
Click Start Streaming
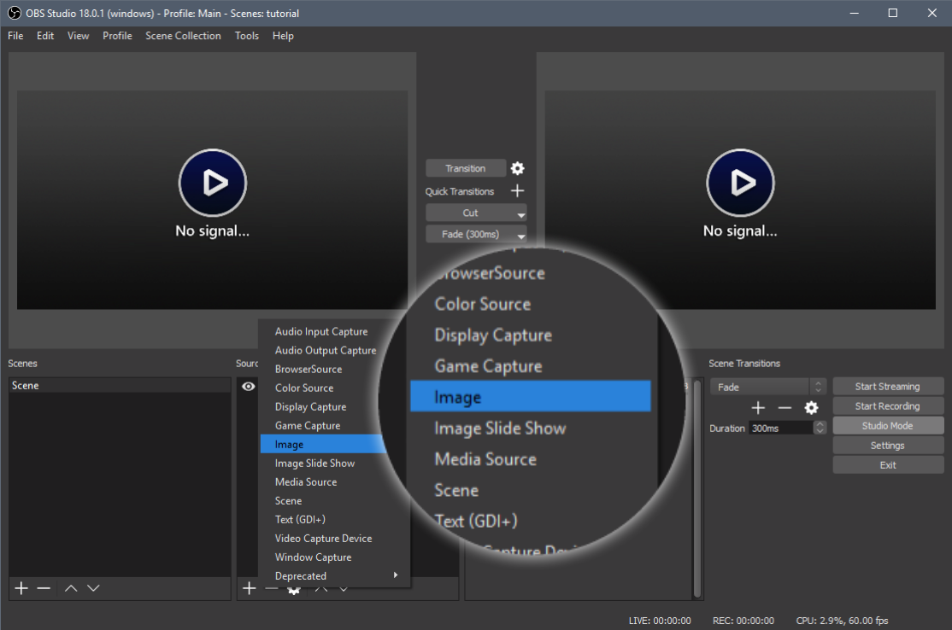pyautogui.click(x=888, y=386)
